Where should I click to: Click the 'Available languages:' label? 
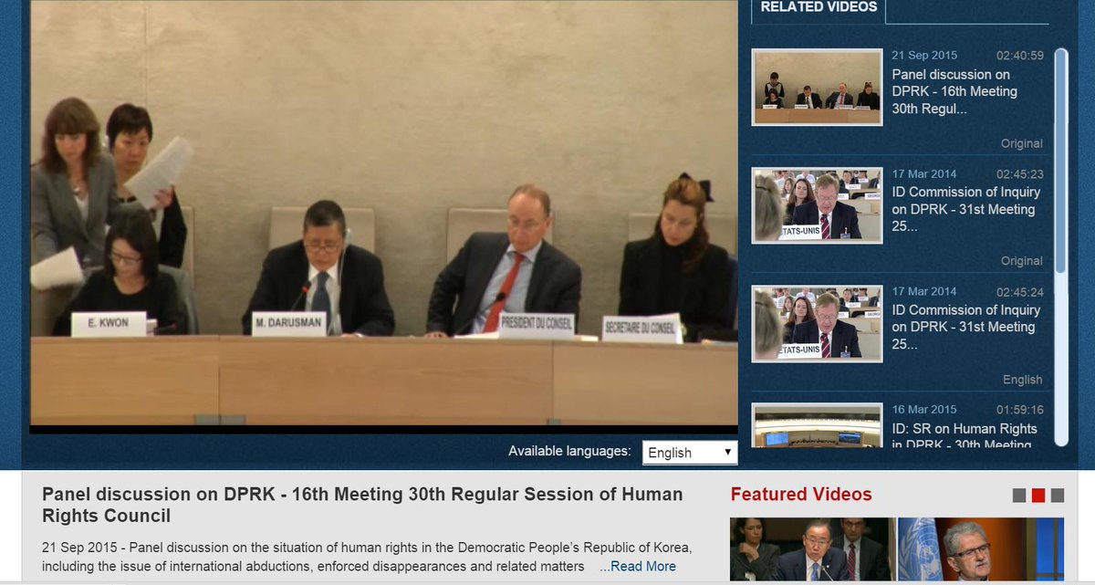[x=569, y=451]
